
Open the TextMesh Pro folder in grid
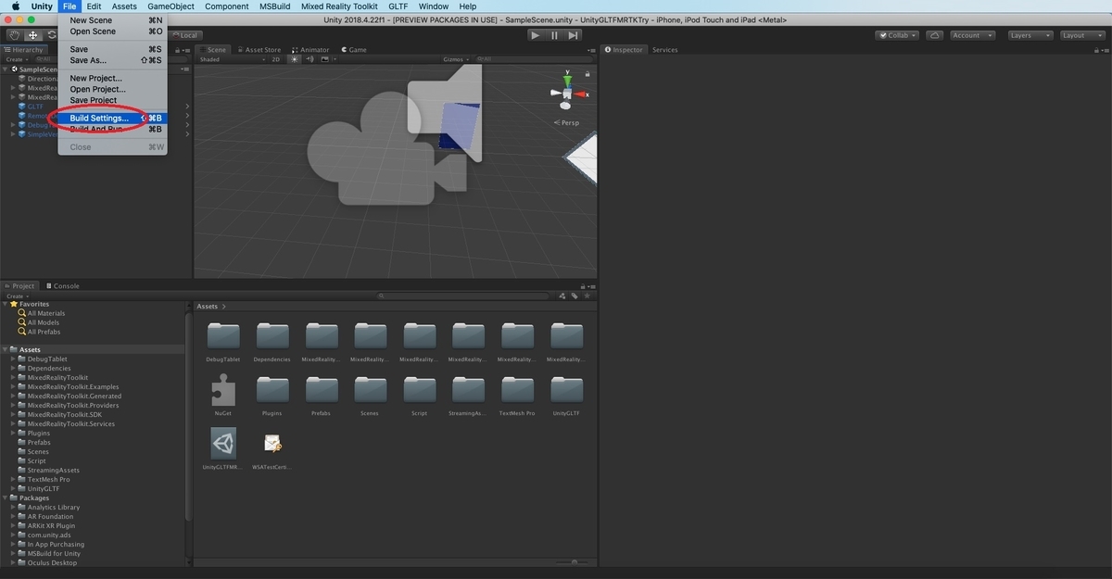tap(517, 389)
